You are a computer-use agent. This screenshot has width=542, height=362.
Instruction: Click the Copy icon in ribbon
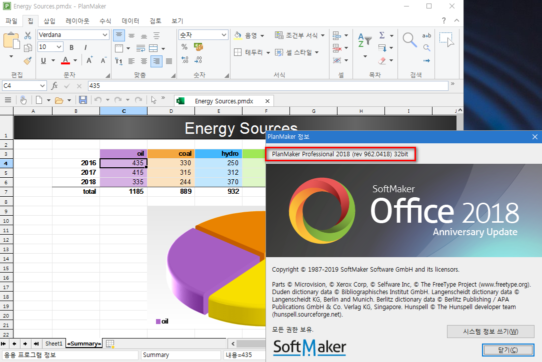click(27, 48)
